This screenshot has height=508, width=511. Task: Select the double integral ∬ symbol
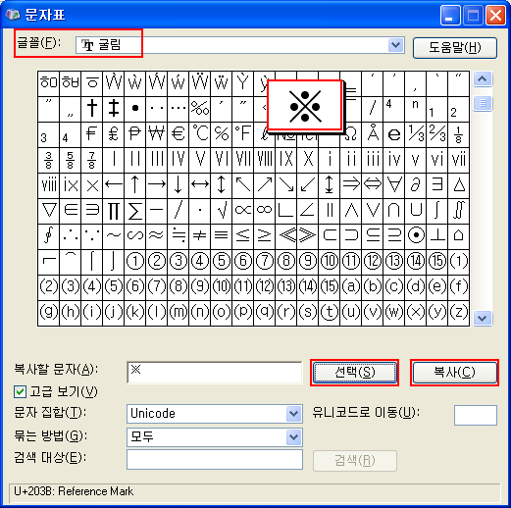pos(459,211)
